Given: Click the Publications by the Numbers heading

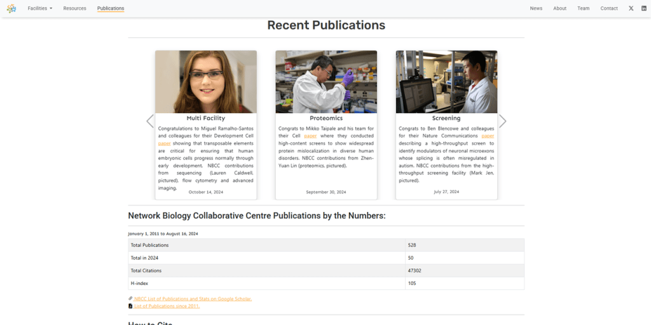Looking at the screenshot, I should pos(257,216).
